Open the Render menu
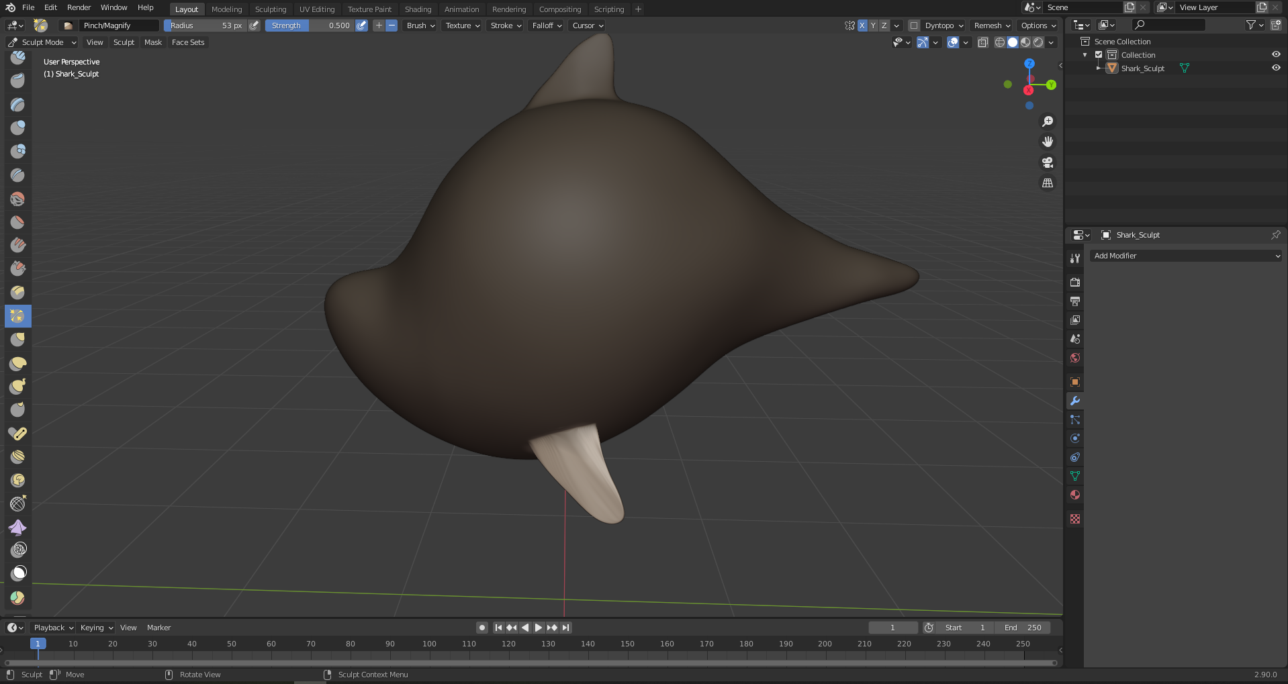 [79, 7]
